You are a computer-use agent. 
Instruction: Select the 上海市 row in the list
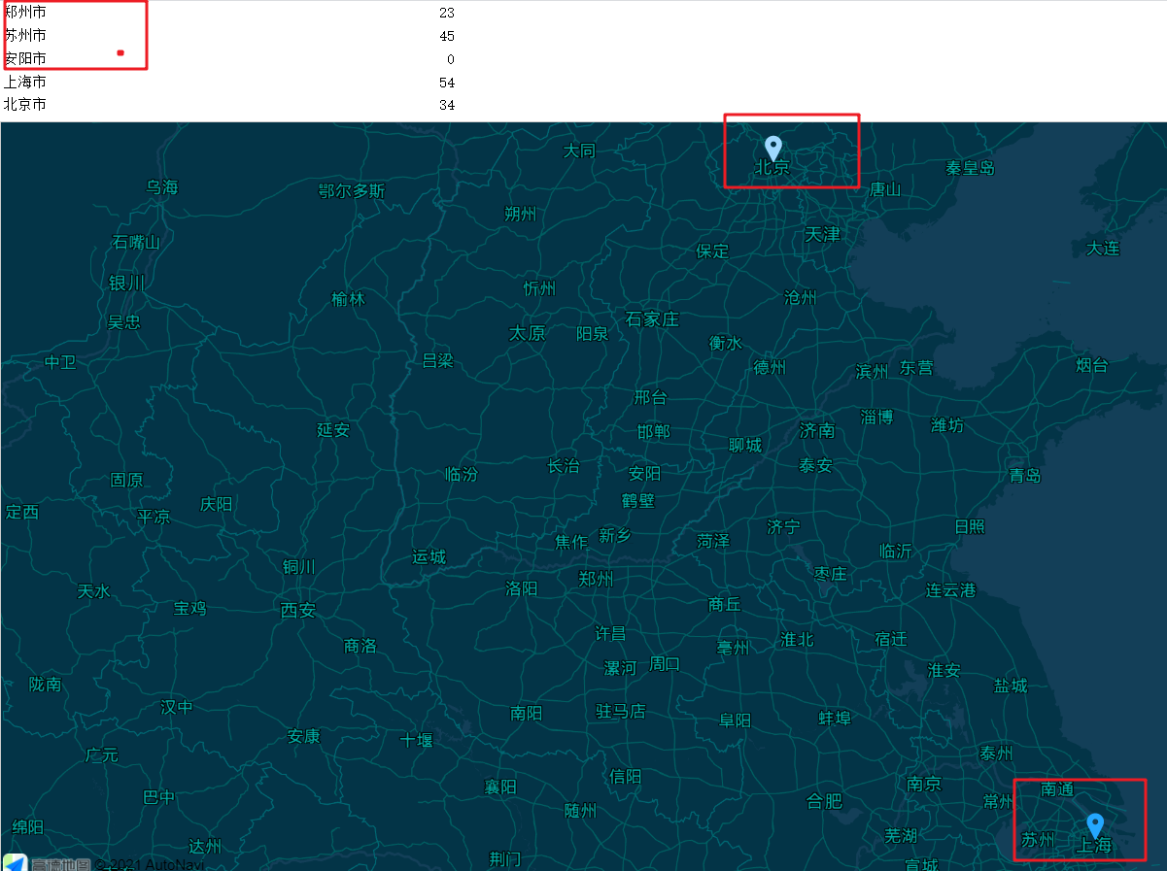point(229,83)
